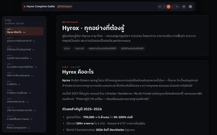The width and height of the screenshot is (217, 135).
Task: Toggle the light/dark theme sun icon
Action: coord(184,7)
